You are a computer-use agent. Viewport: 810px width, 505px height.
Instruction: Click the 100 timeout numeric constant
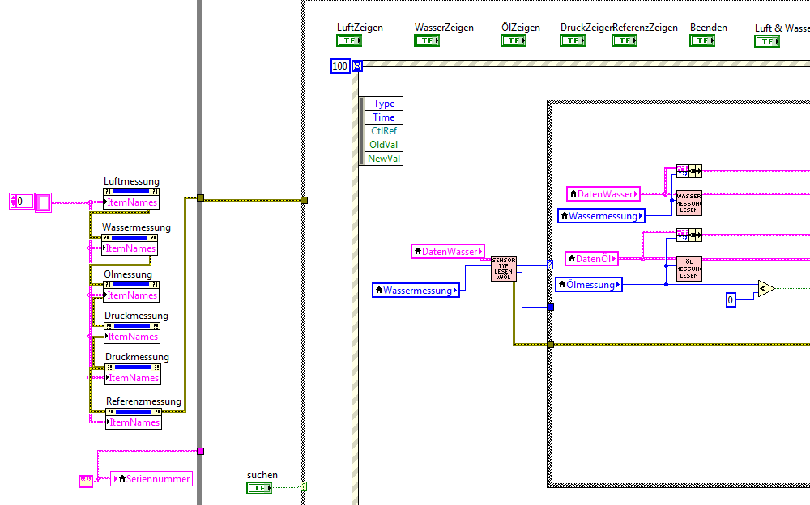pyautogui.click(x=340, y=66)
